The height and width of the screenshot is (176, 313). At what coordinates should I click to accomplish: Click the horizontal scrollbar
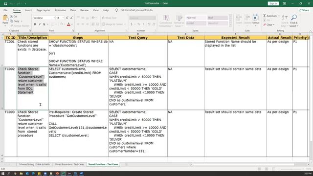point(244,164)
